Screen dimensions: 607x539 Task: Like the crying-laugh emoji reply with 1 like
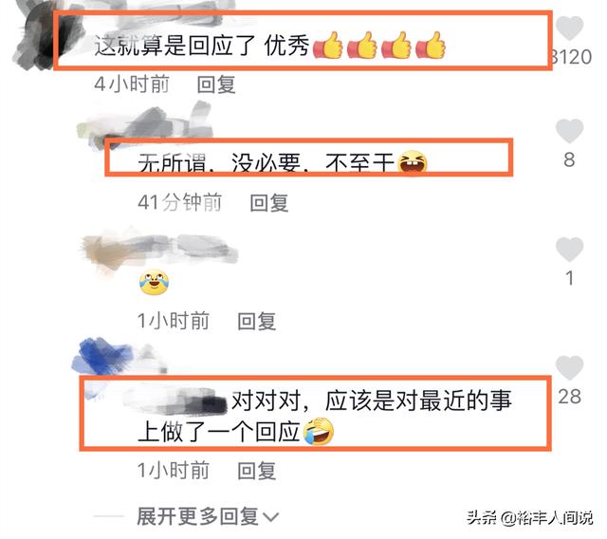(569, 250)
